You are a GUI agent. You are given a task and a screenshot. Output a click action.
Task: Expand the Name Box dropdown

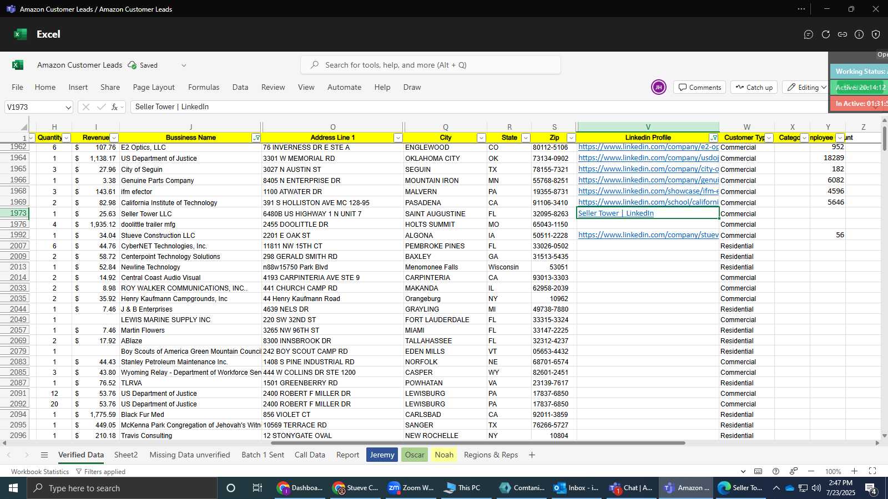tap(68, 108)
